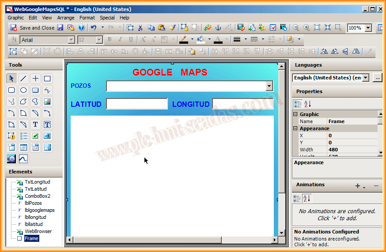The image size is (386, 252).
Task: Pick the Text tool in Tools panel
Action: (35, 124)
